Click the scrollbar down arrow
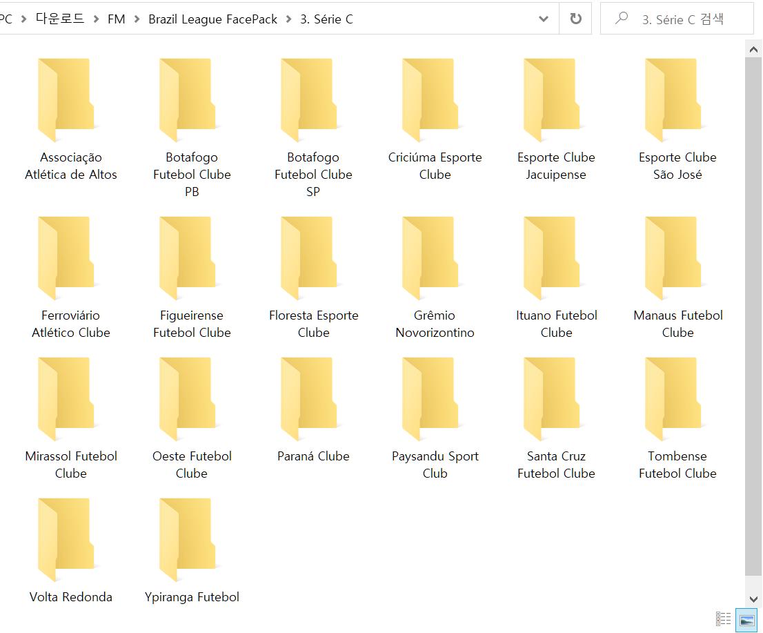The height and width of the screenshot is (633, 763). tap(753, 599)
